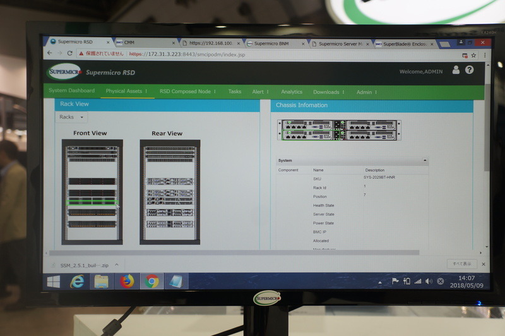Screen dimensions: 505x336
Task: Click the popup-blocked icon in address bar
Action: coord(465,56)
